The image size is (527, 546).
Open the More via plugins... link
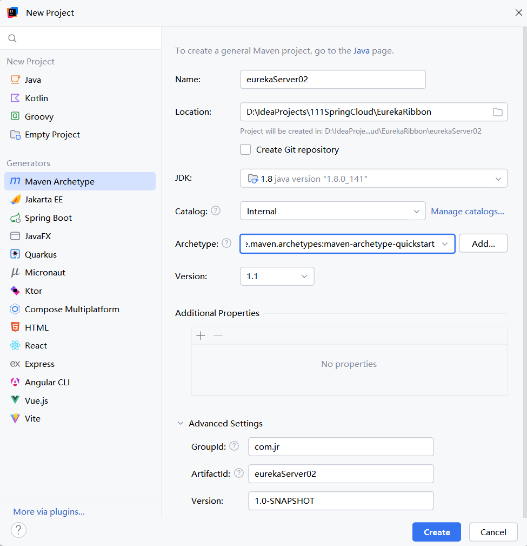[49, 511]
